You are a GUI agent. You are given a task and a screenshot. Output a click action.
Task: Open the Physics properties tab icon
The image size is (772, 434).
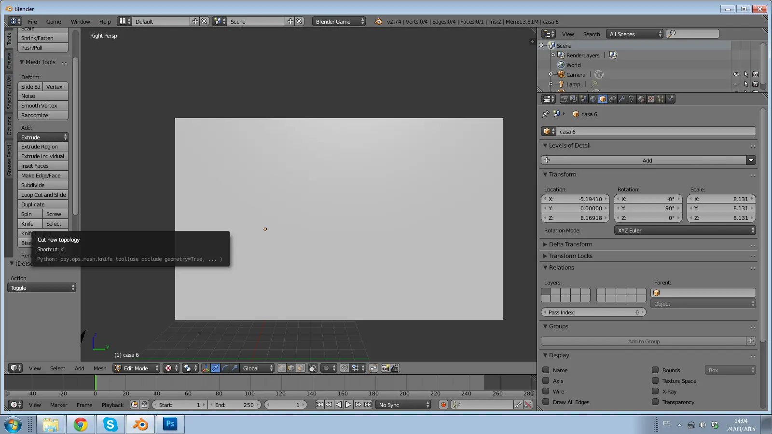pos(670,99)
